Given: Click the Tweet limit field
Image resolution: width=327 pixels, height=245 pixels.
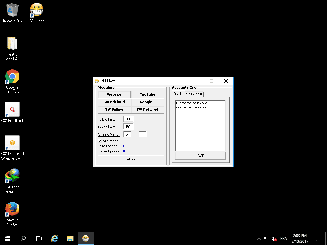Looking at the screenshot, I should point(128,127).
